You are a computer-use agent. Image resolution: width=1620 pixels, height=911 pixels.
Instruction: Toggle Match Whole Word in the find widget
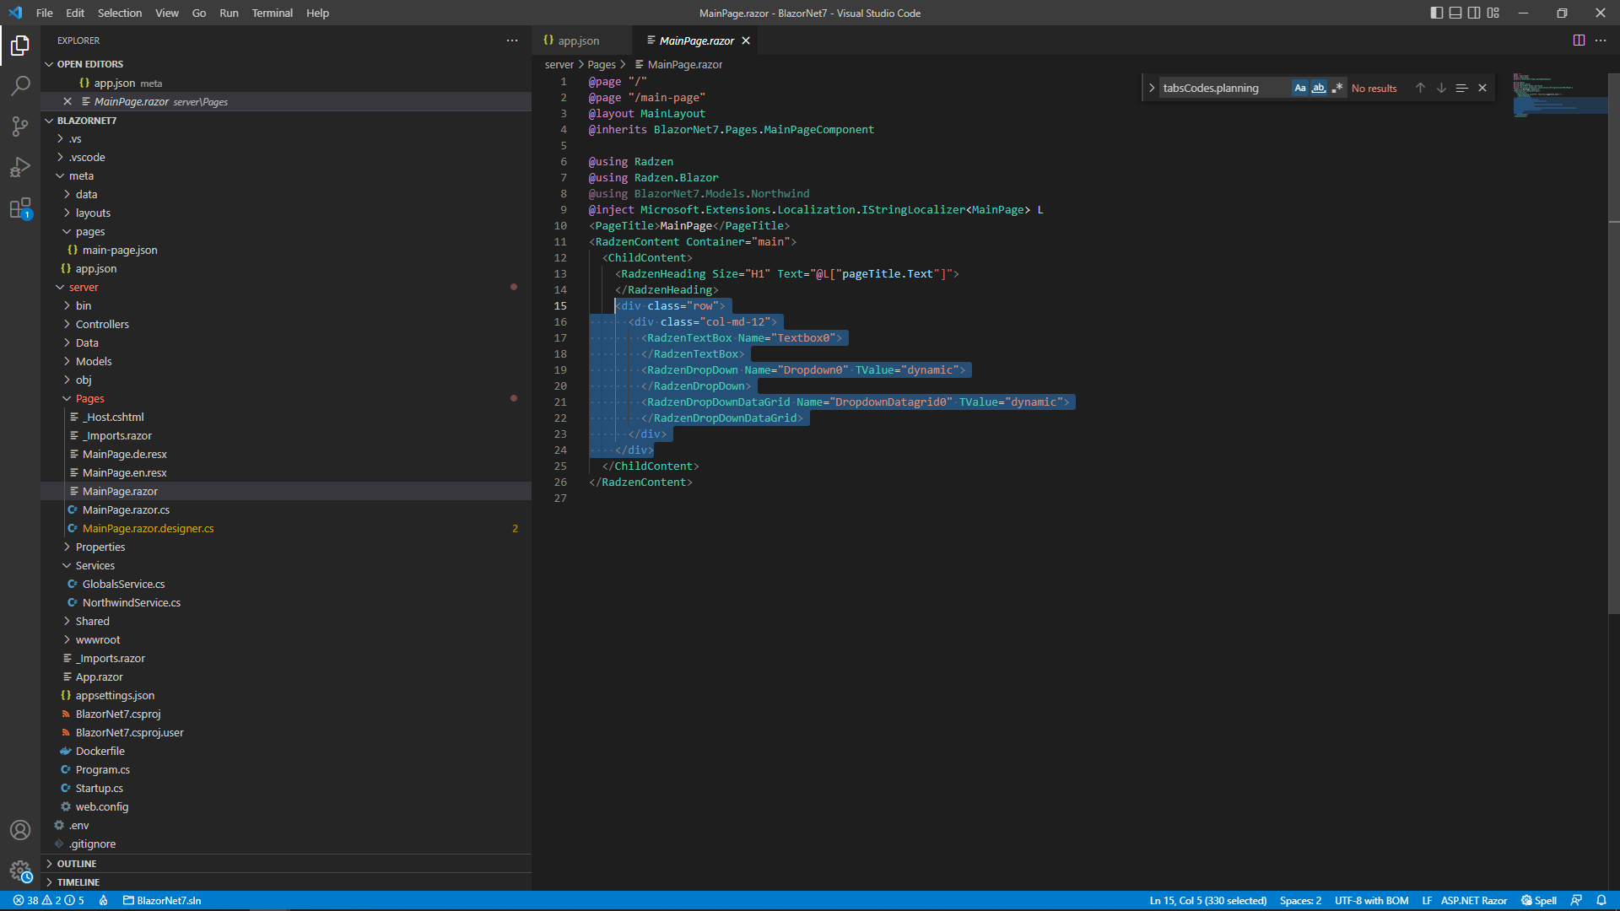pos(1318,88)
